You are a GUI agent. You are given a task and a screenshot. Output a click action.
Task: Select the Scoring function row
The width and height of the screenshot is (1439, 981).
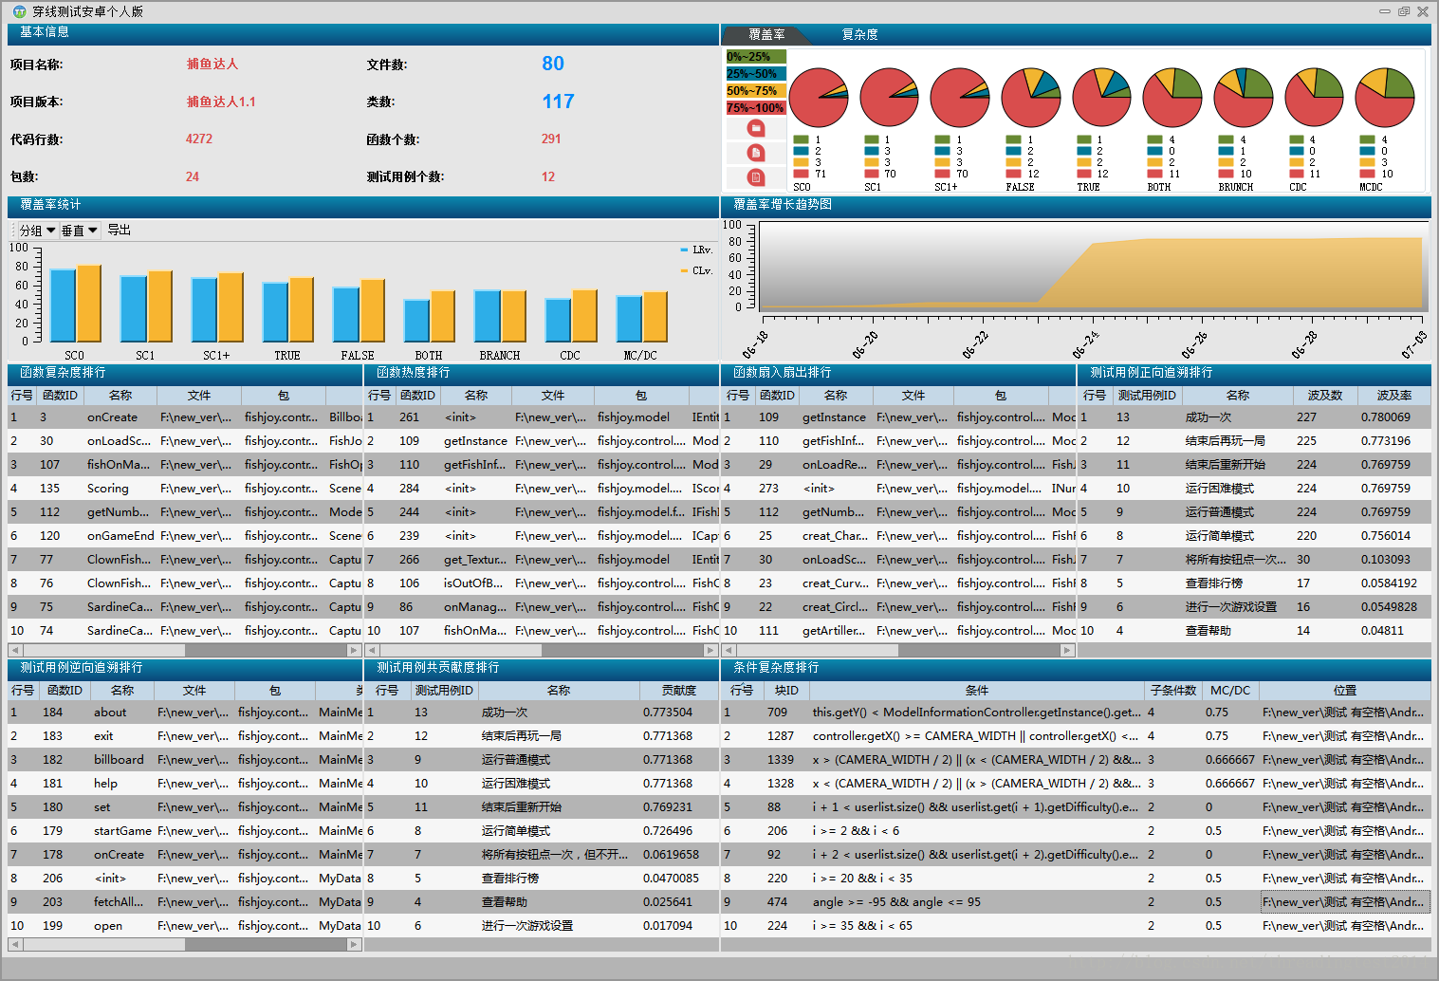pos(185,489)
